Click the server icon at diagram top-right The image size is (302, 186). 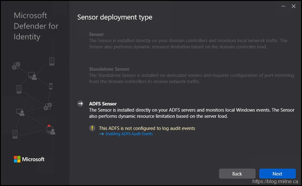(52, 61)
